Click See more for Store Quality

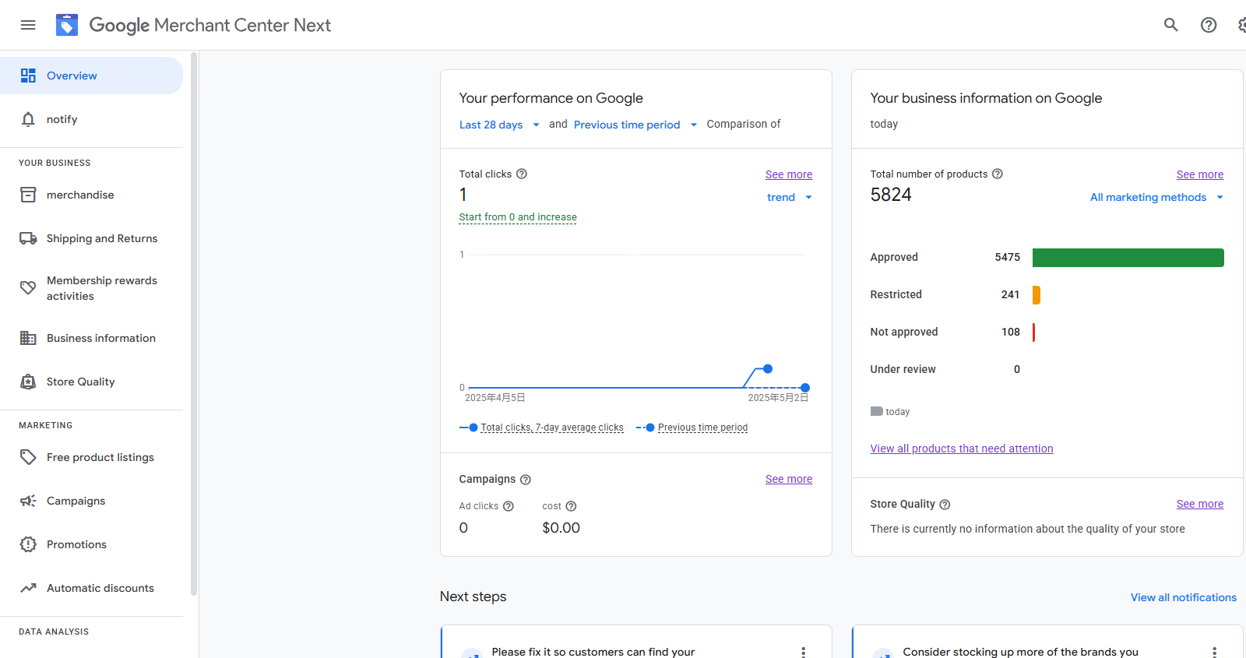pos(1199,504)
